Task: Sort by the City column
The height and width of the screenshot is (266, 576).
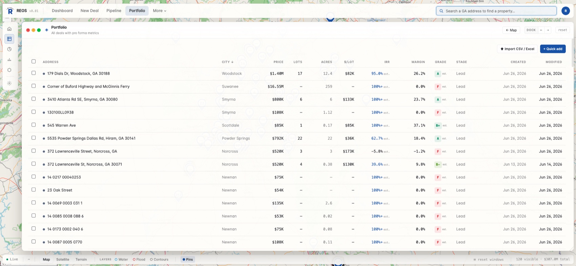Action: coord(228,62)
